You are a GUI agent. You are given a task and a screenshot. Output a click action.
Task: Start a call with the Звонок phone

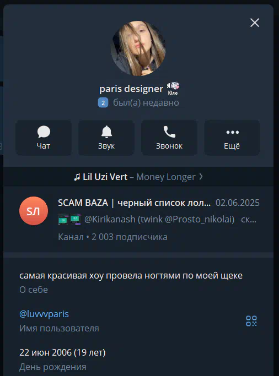tap(169, 138)
